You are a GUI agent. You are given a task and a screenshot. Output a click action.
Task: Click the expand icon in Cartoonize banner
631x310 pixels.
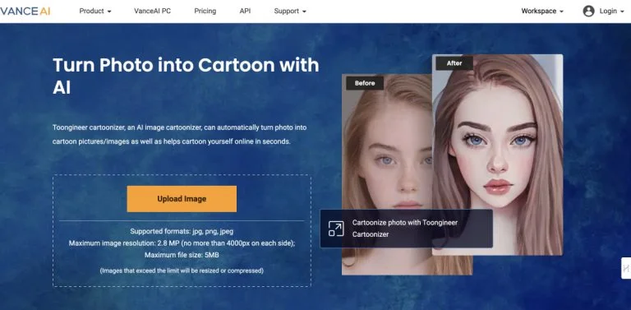click(335, 229)
